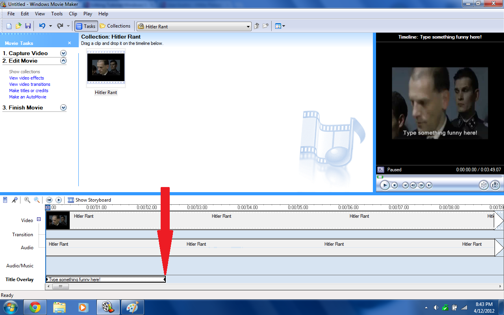
Task: Create a new collection folder
Action: point(266,26)
